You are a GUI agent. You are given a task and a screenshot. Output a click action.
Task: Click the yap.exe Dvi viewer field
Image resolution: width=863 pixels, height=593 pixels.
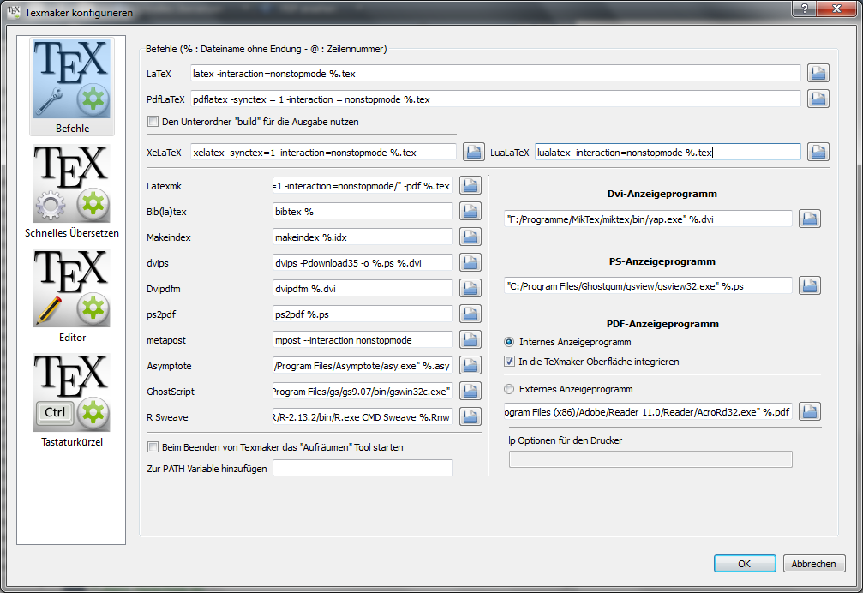648,219
